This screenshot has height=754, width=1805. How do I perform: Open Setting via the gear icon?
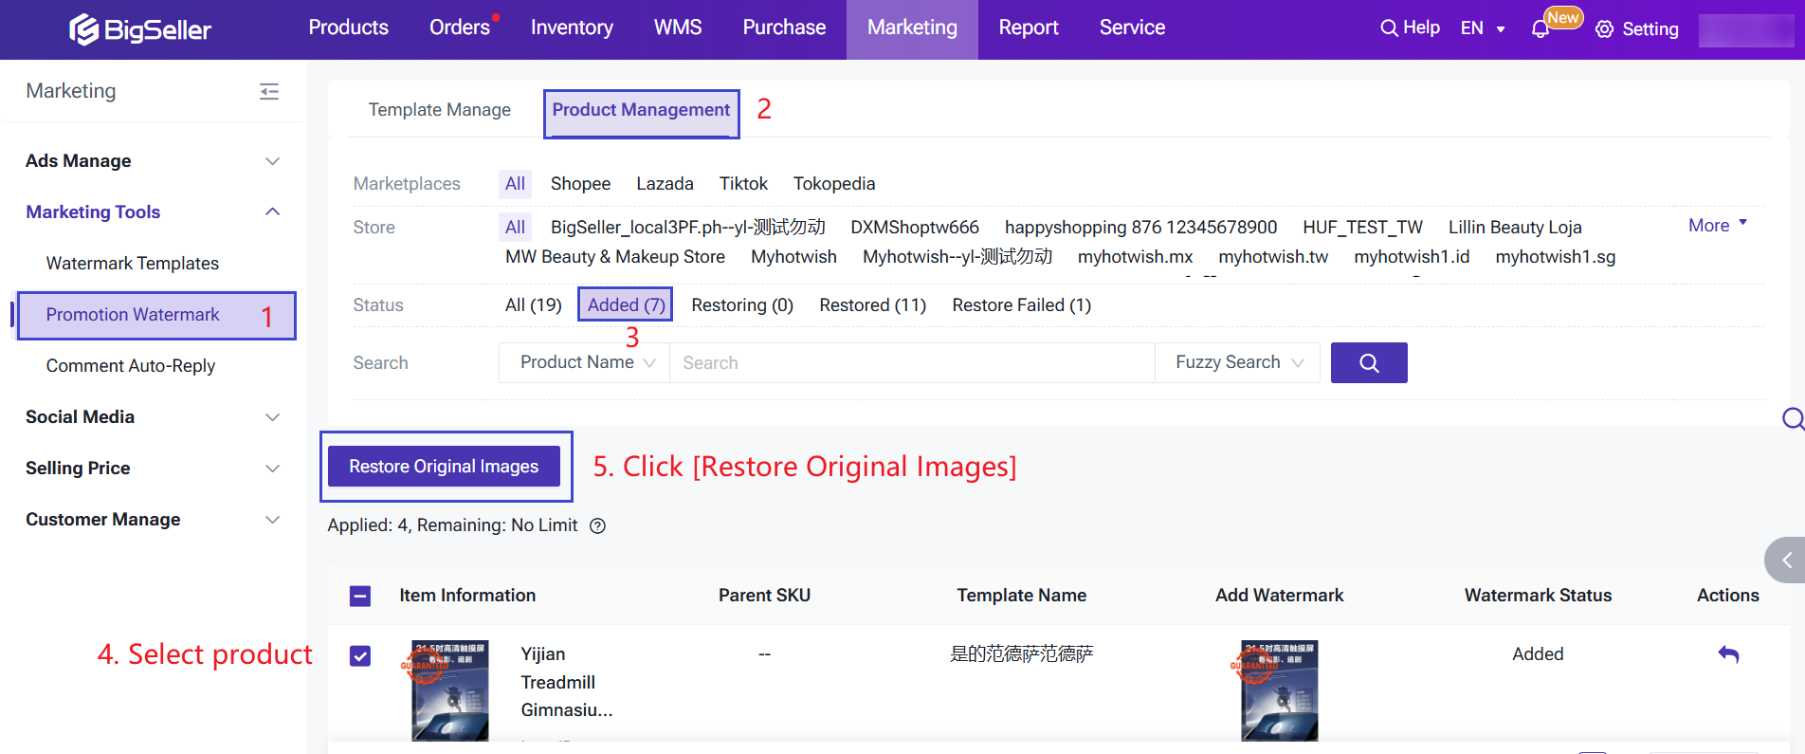pyautogui.click(x=1604, y=29)
